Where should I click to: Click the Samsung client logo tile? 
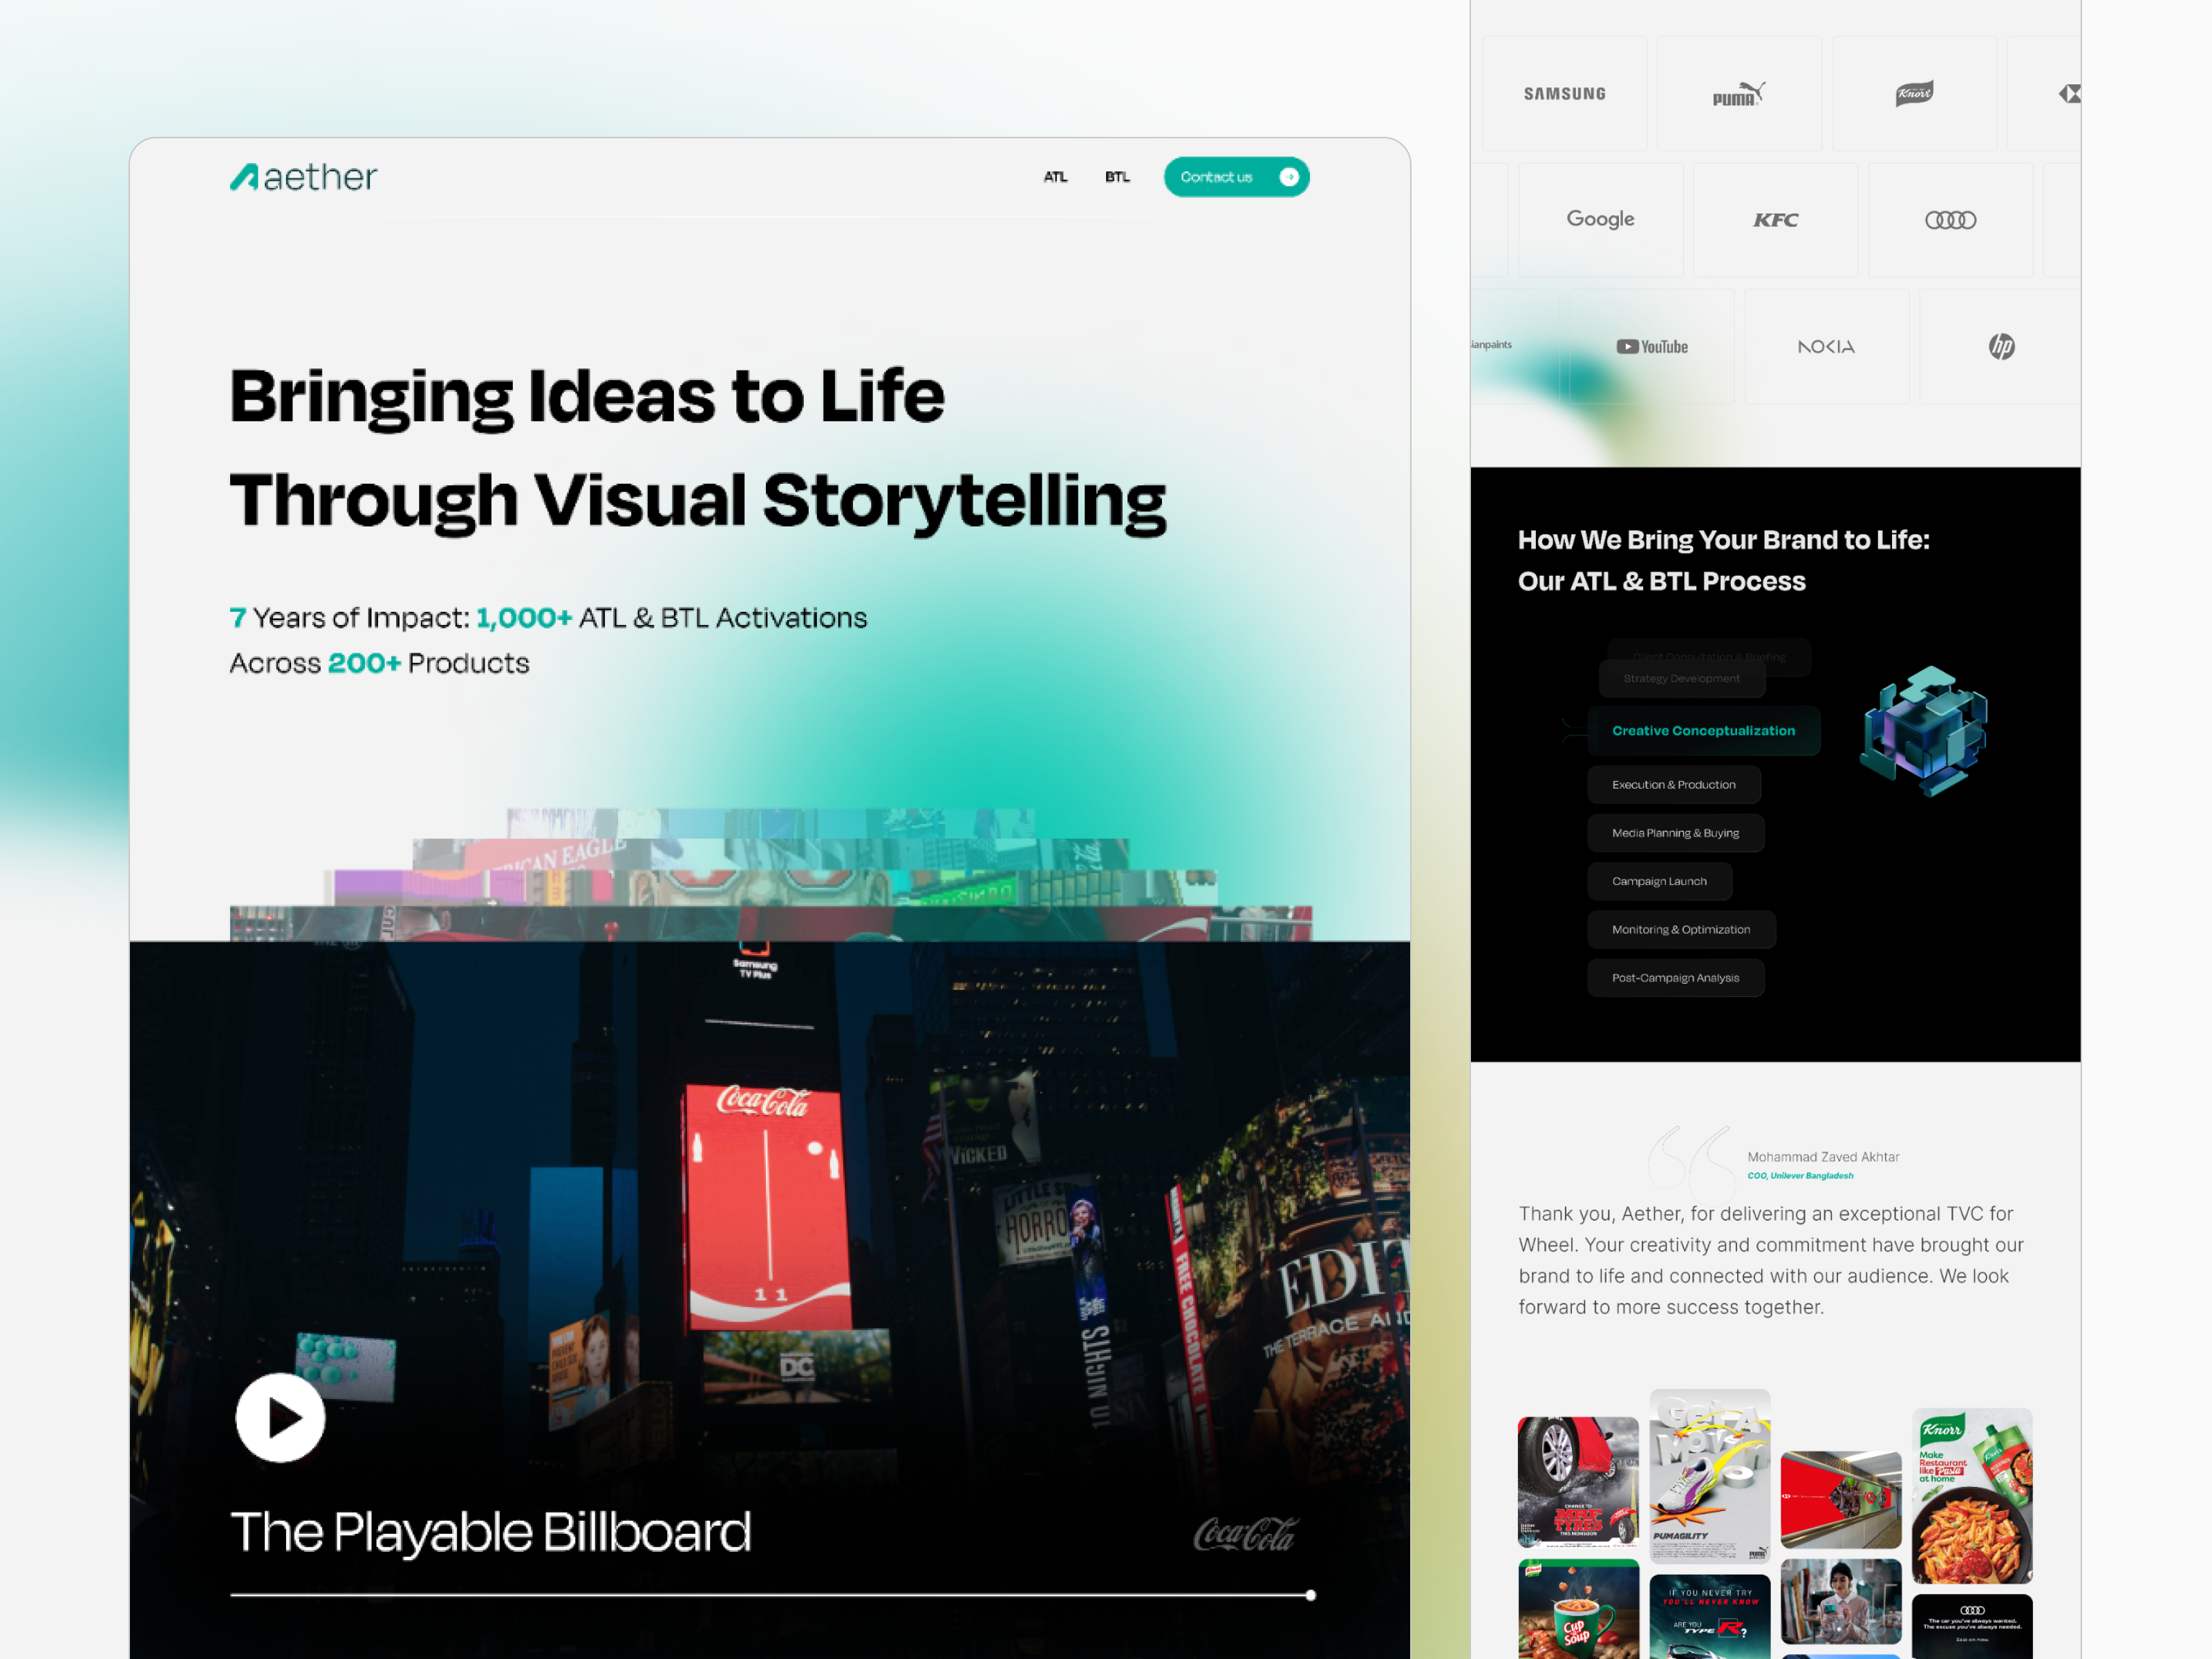pyautogui.click(x=1564, y=94)
